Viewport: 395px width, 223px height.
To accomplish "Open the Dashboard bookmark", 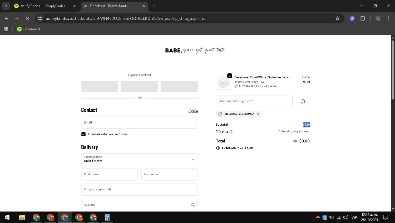I will coord(28,29).
